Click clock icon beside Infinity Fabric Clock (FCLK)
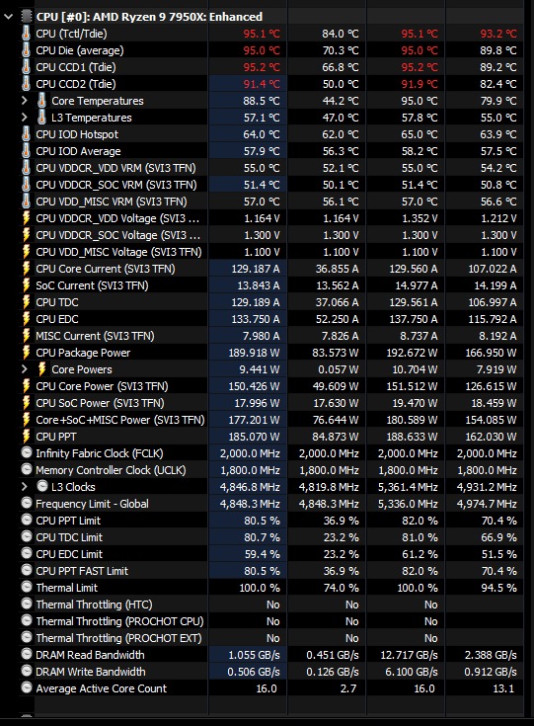This screenshot has height=726, width=534. [27, 452]
